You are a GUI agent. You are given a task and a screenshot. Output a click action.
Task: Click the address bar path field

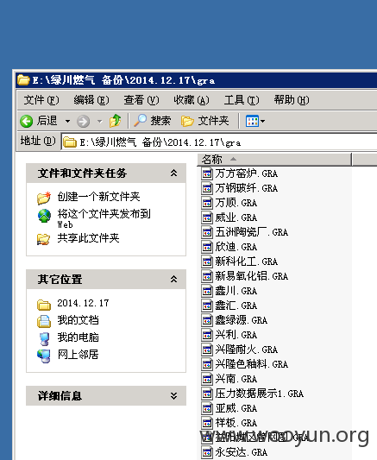(219, 142)
